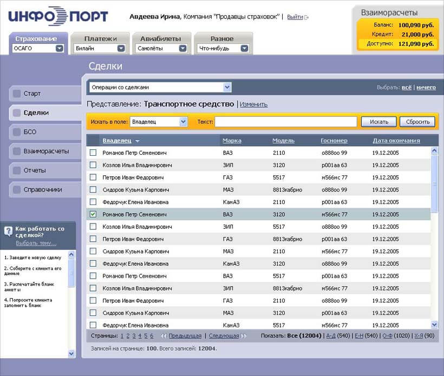Open the Взаиморасчеты sidebar menu item
The width and height of the screenshot is (444, 376).
pos(45,151)
